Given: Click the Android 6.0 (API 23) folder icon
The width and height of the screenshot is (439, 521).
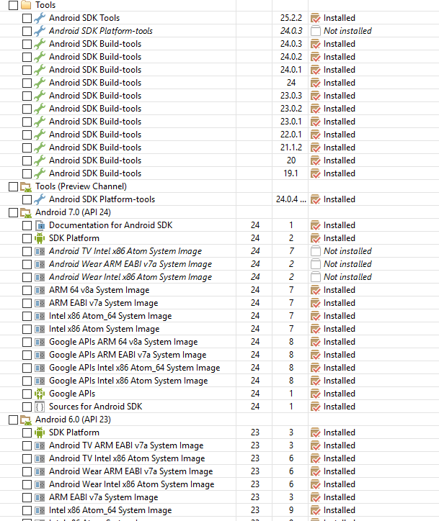Looking at the screenshot, I should pyautogui.click(x=26, y=420).
